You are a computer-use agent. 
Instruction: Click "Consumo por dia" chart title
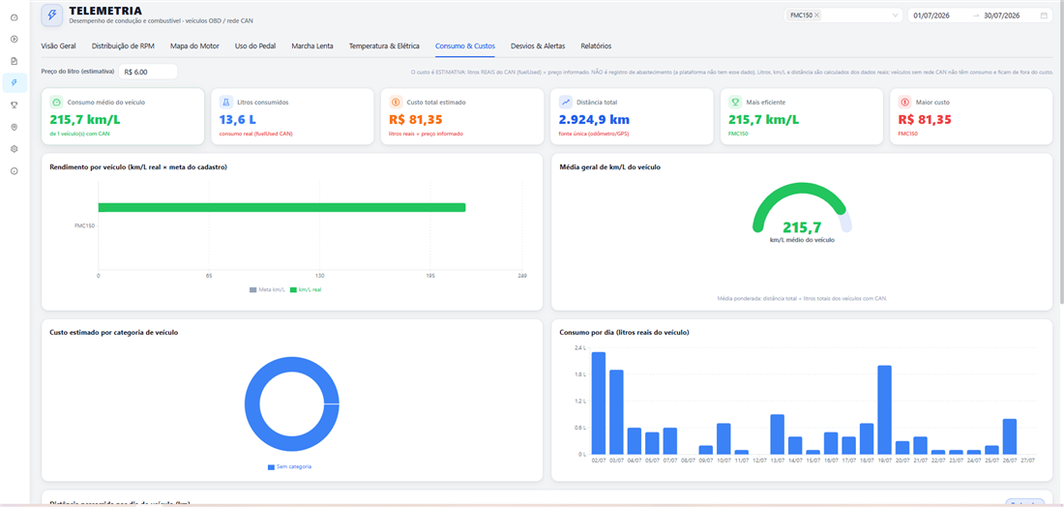click(624, 333)
